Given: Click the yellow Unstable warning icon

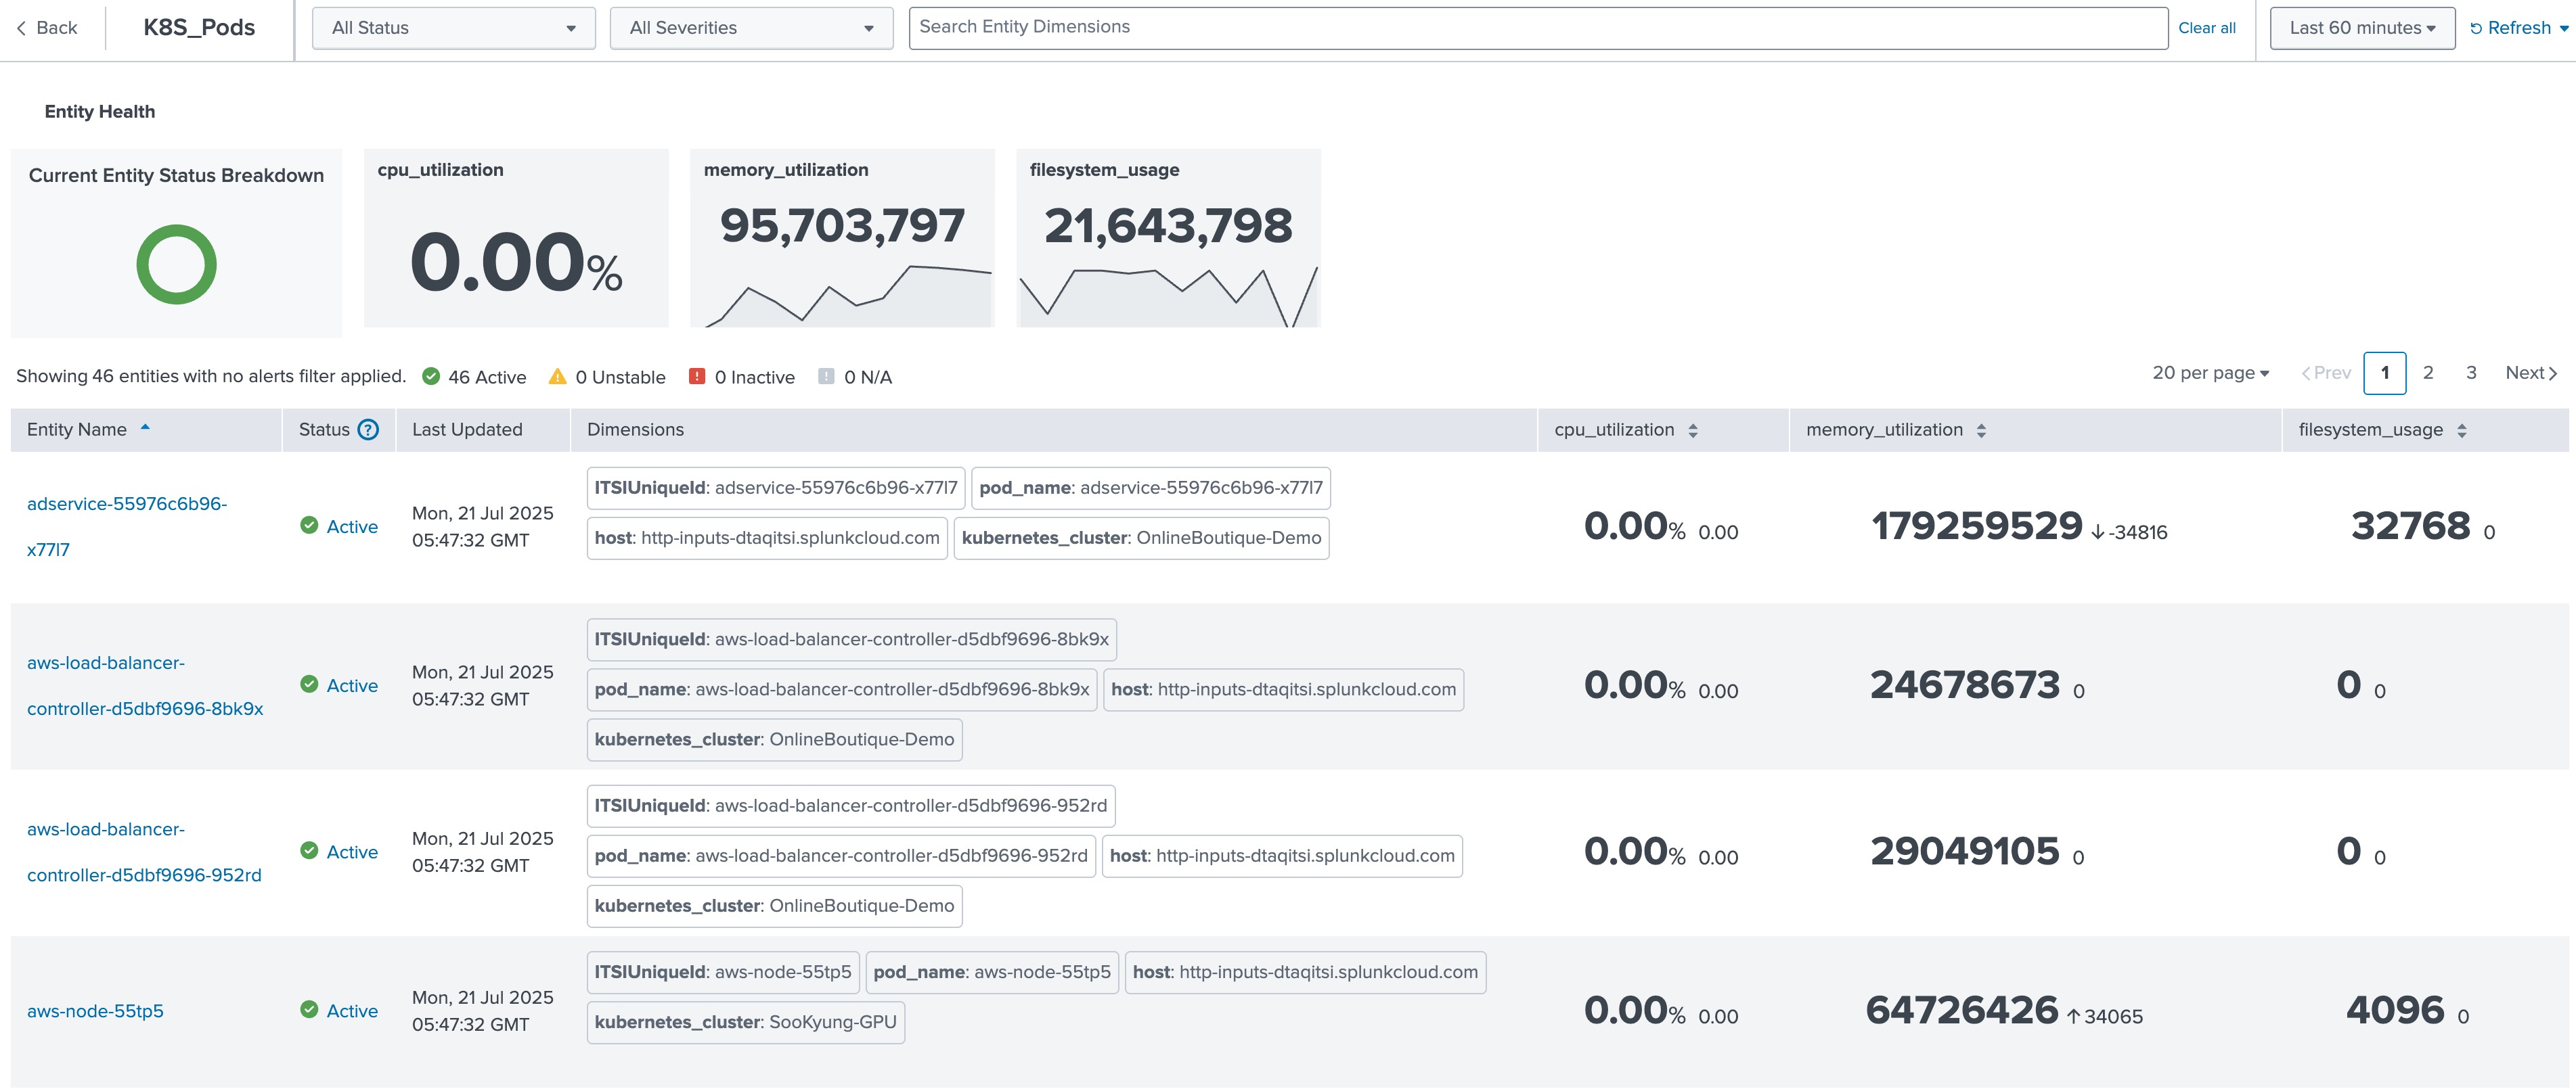Looking at the screenshot, I should 558,375.
